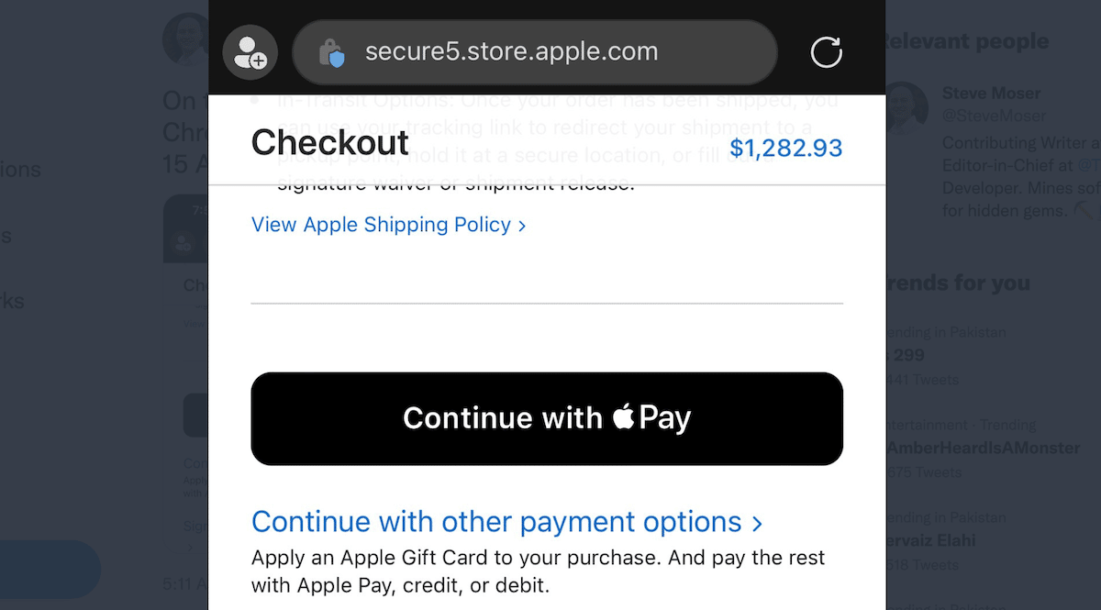Screen dimensions: 1101x610
Task: Click the chevron after other payment options
Action: click(x=757, y=524)
